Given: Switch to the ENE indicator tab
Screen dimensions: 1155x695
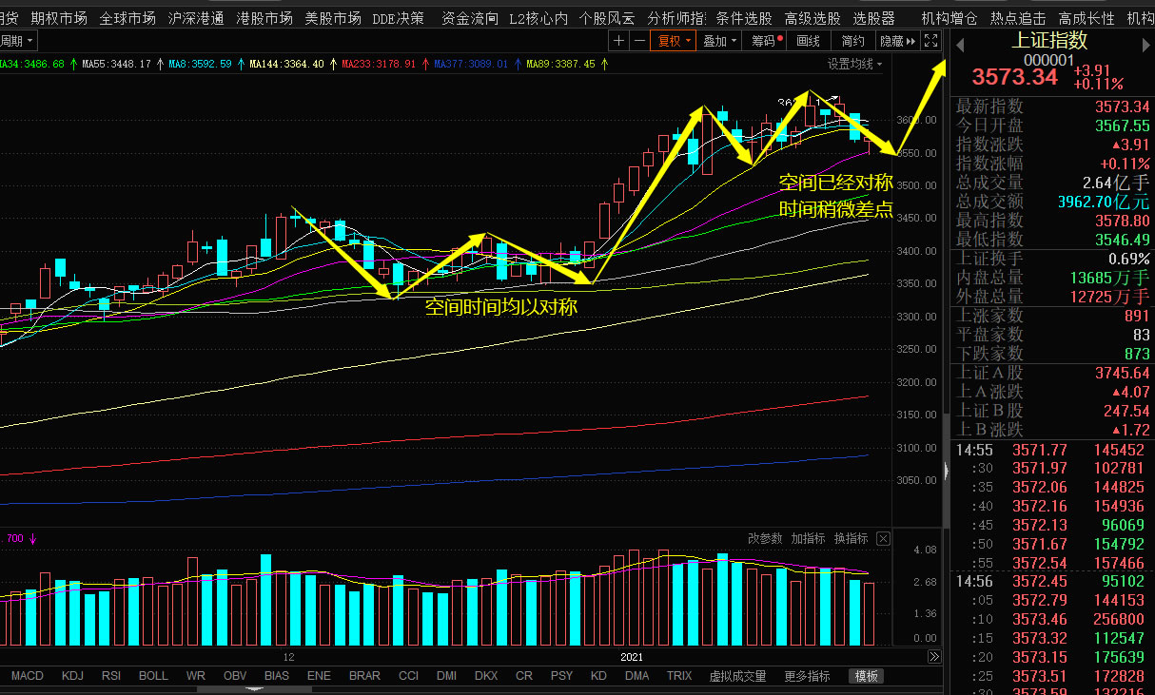Looking at the screenshot, I should [320, 676].
